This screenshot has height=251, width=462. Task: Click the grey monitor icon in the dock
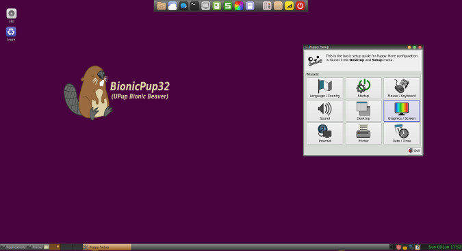205,6
